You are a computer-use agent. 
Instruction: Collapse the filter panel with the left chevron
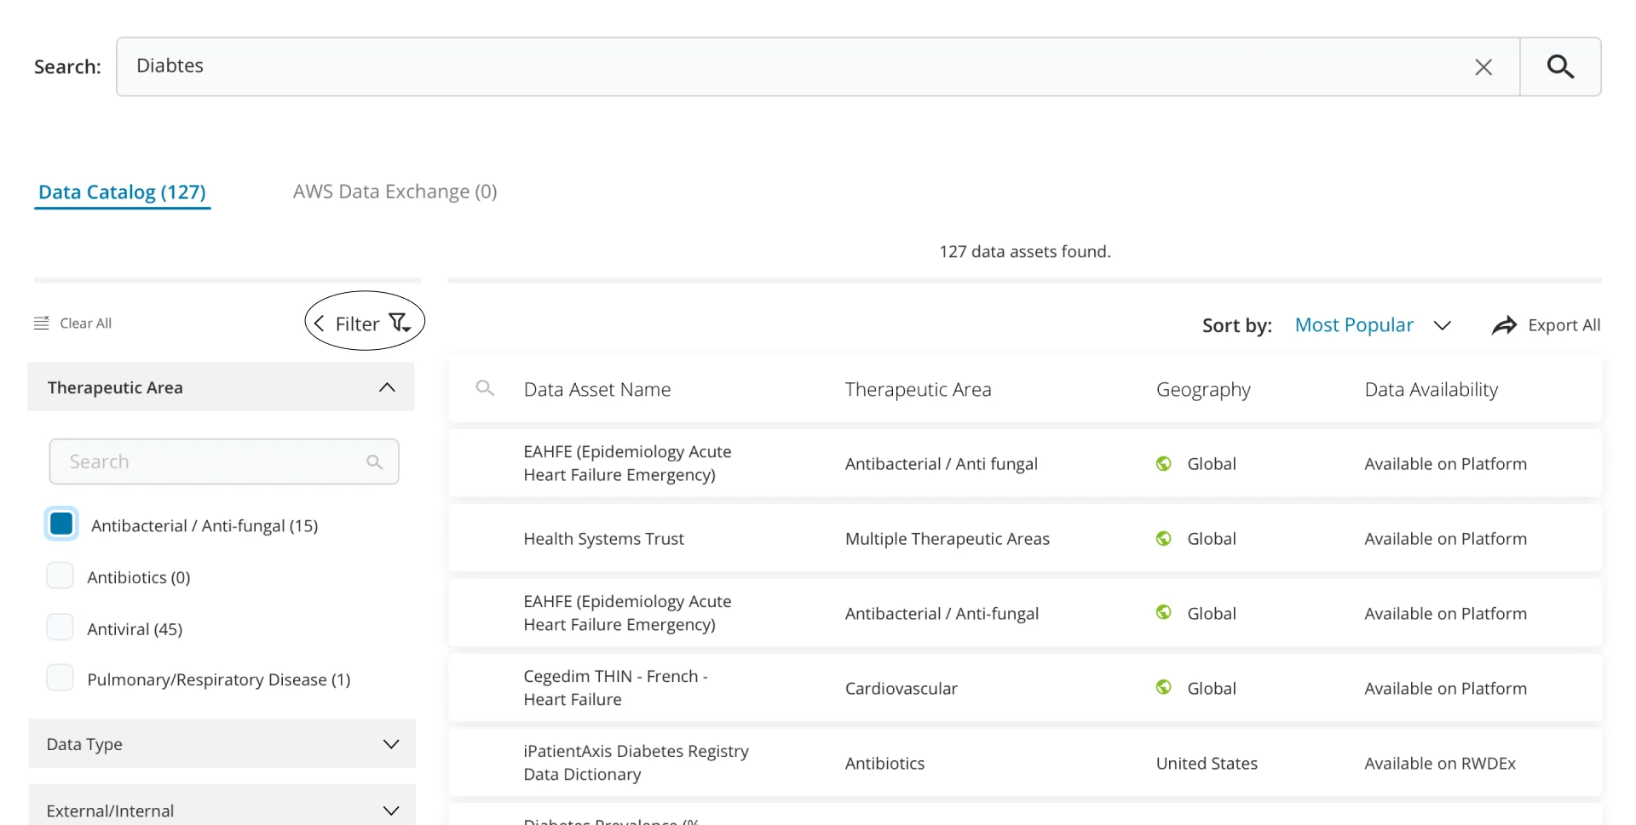click(319, 324)
